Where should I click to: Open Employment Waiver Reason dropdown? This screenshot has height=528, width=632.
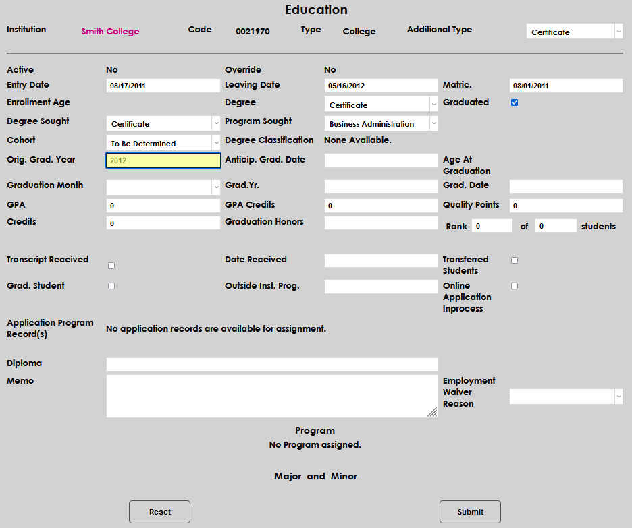[566, 397]
